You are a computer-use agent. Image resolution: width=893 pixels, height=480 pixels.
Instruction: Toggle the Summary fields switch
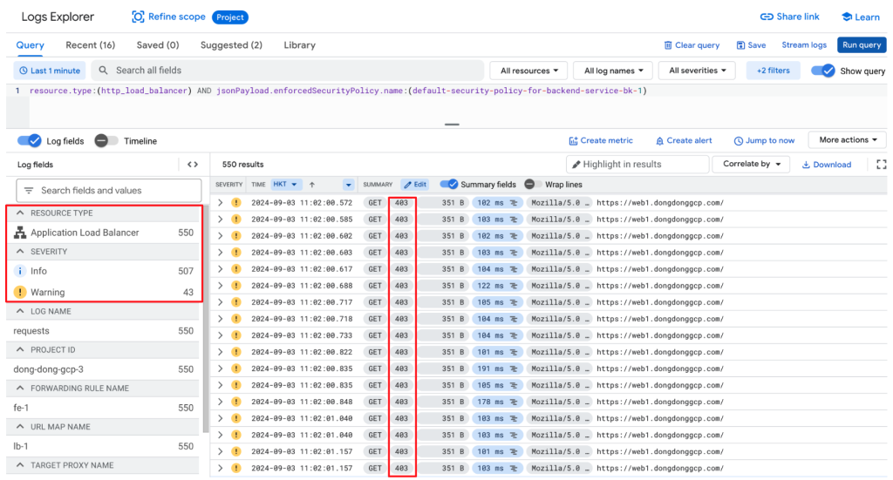click(449, 185)
